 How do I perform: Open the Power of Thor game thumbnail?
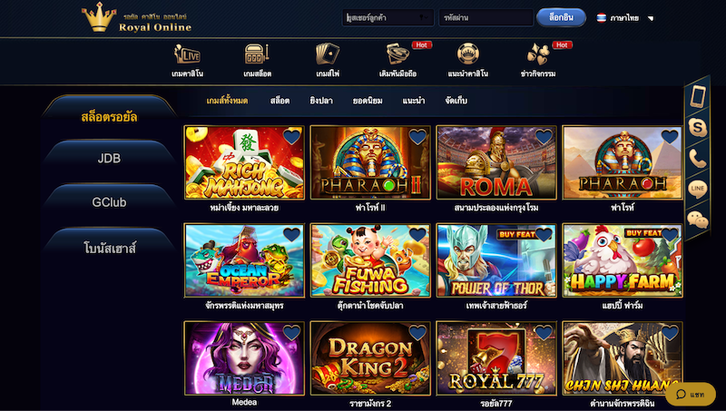point(496,260)
